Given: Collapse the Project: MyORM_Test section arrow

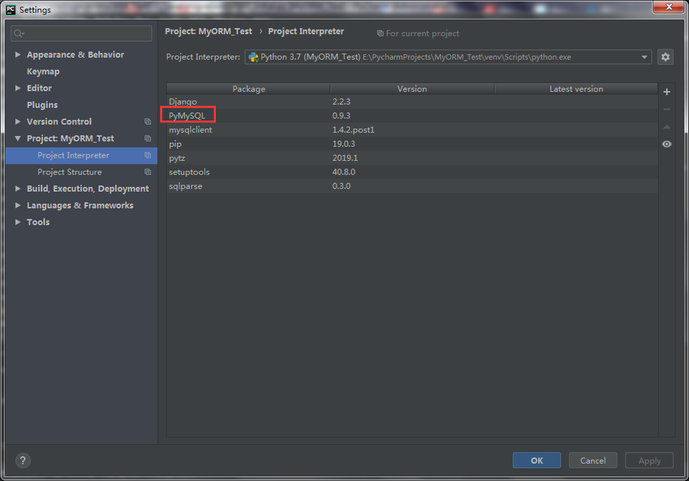Looking at the screenshot, I should click(17, 139).
